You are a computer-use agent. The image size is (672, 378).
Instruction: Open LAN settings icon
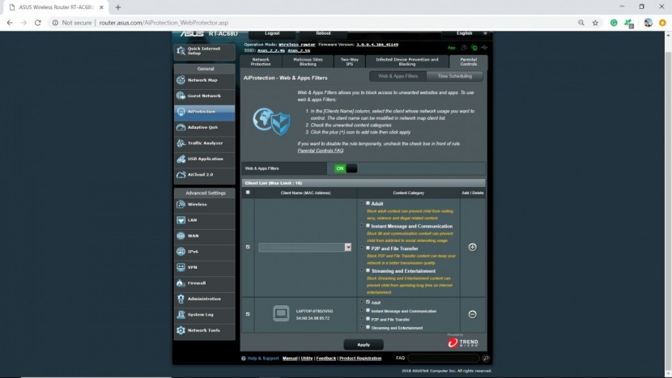(181, 220)
